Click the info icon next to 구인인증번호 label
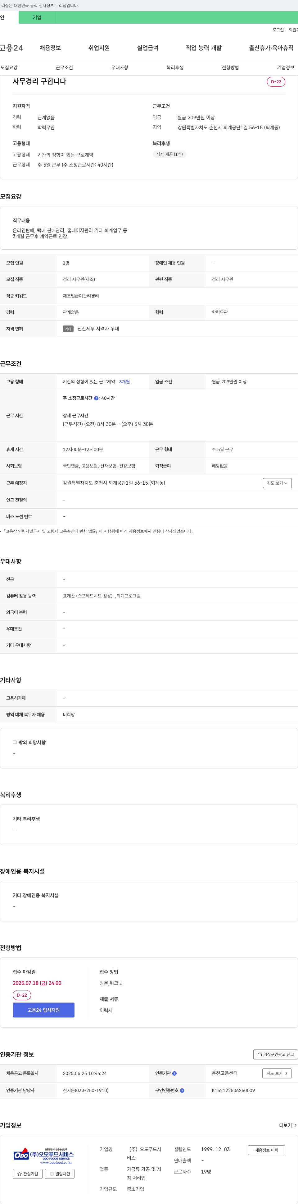 click(182, 1091)
